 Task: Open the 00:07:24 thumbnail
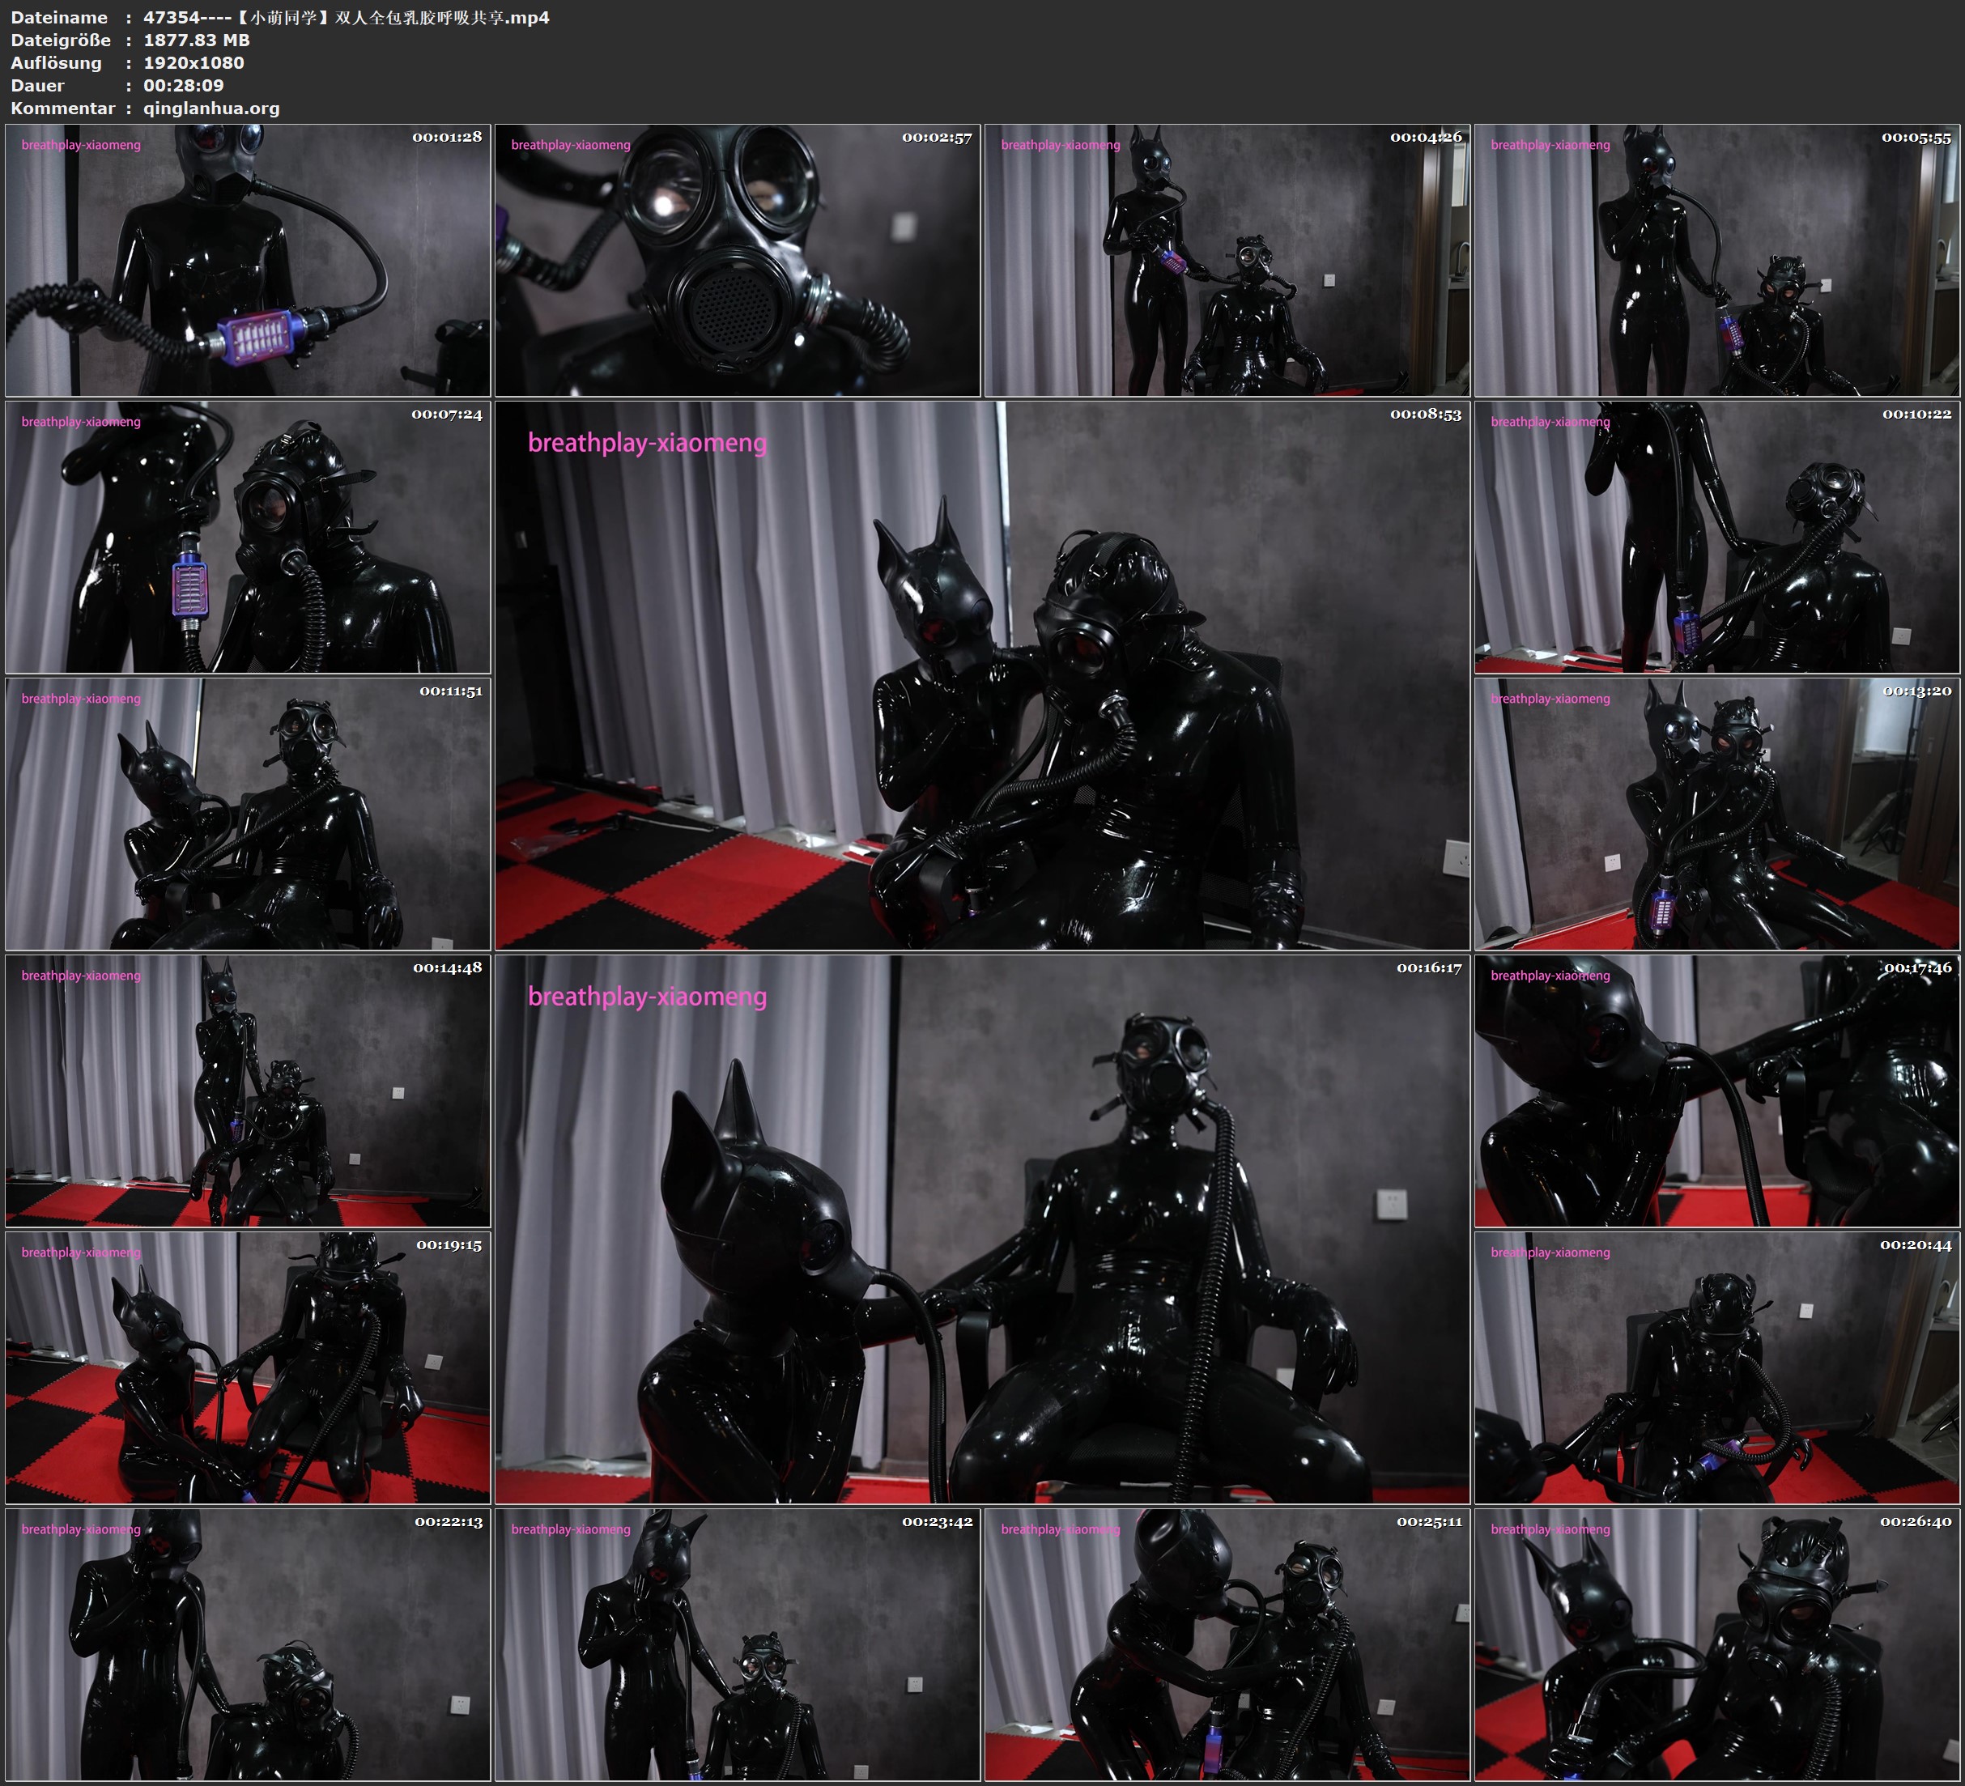point(248,537)
